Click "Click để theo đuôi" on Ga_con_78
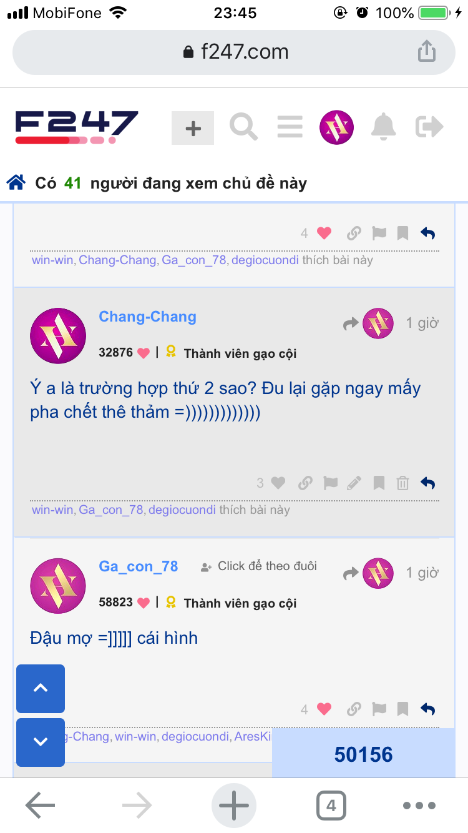 pos(267,566)
